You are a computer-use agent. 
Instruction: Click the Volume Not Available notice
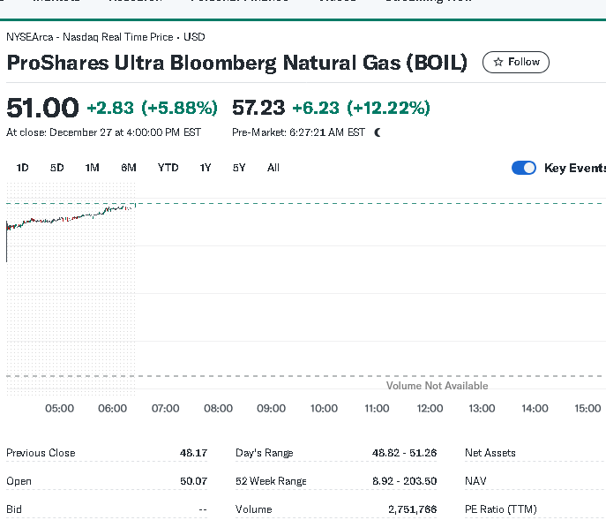[438, 386]
